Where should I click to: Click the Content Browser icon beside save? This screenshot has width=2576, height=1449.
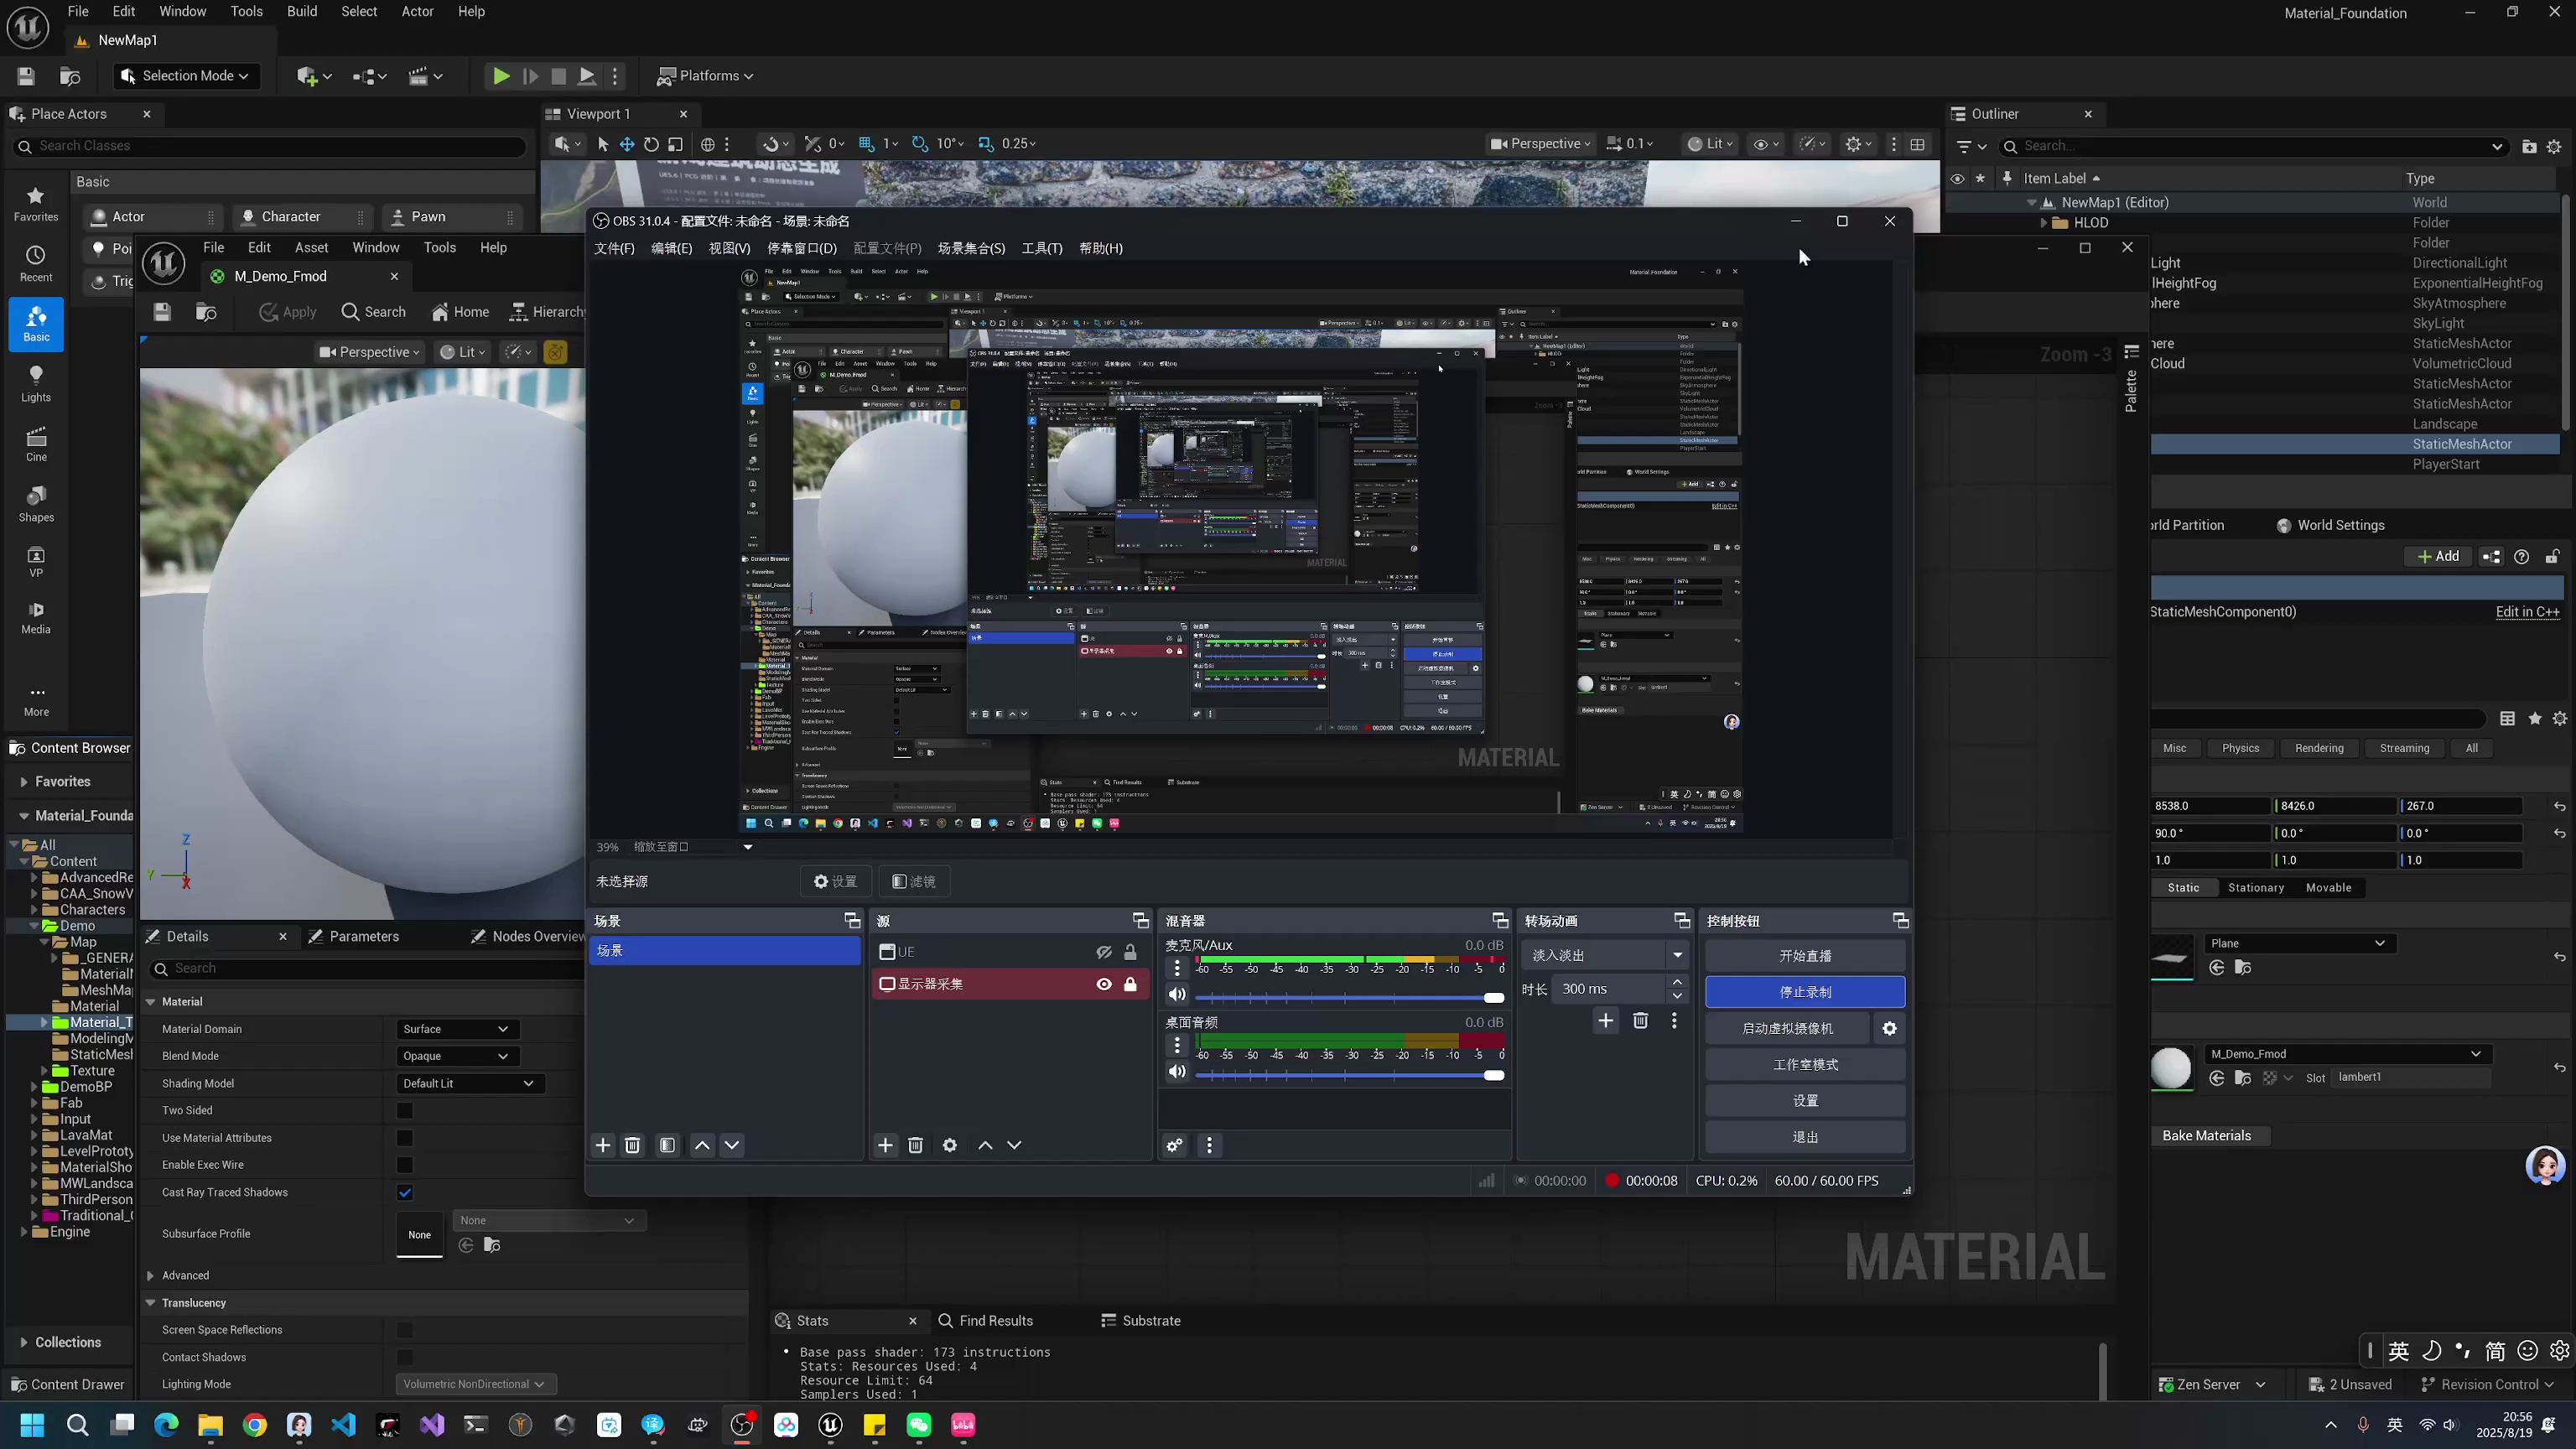70,76
